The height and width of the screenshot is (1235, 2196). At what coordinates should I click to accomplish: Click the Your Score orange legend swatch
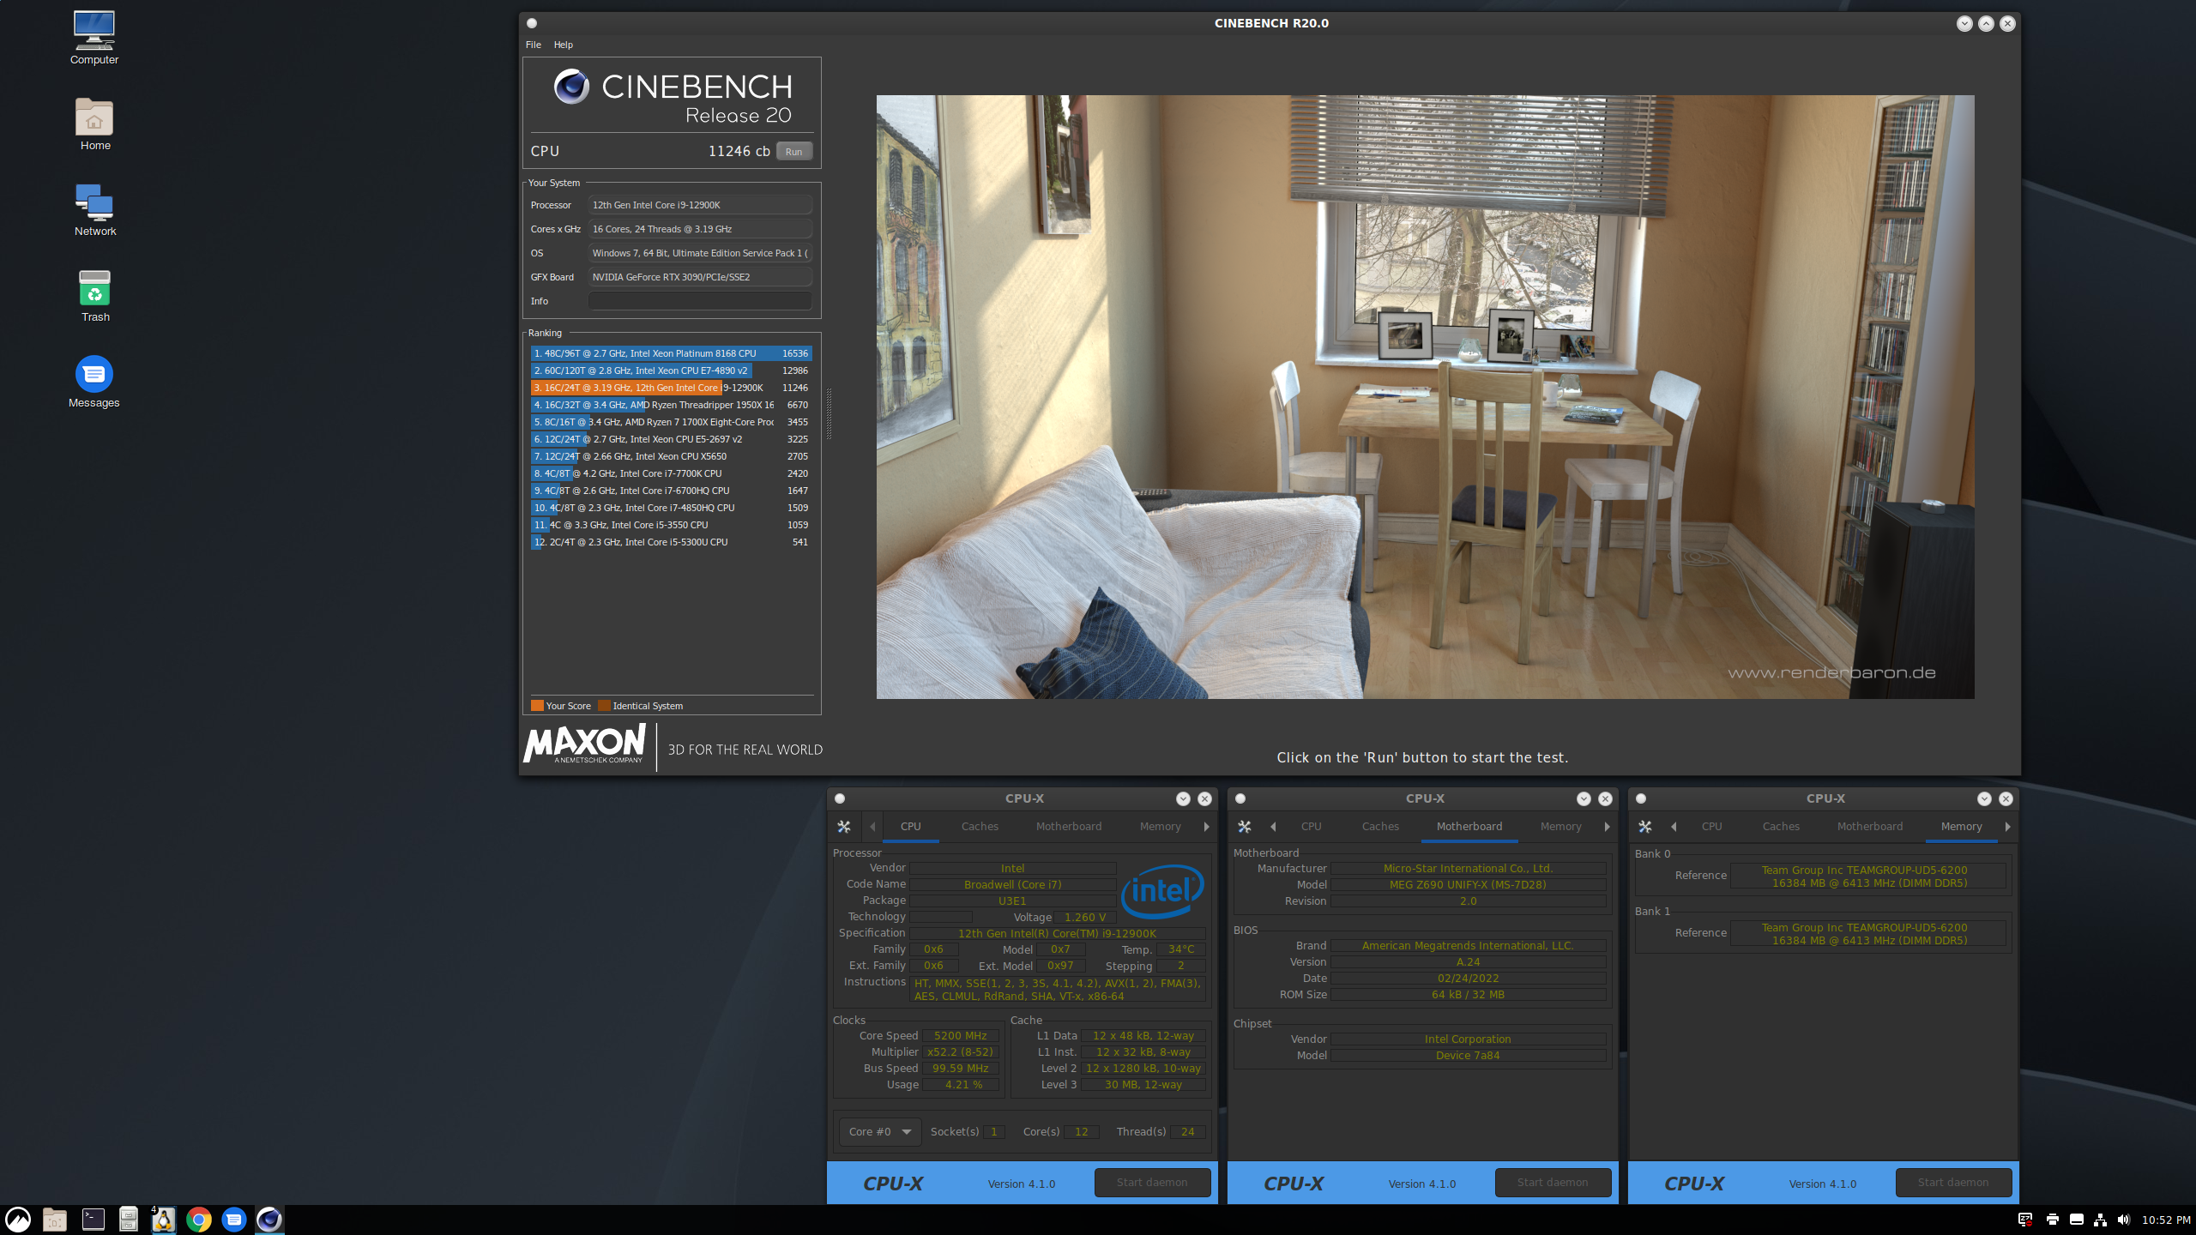click(x=537, y=706)
